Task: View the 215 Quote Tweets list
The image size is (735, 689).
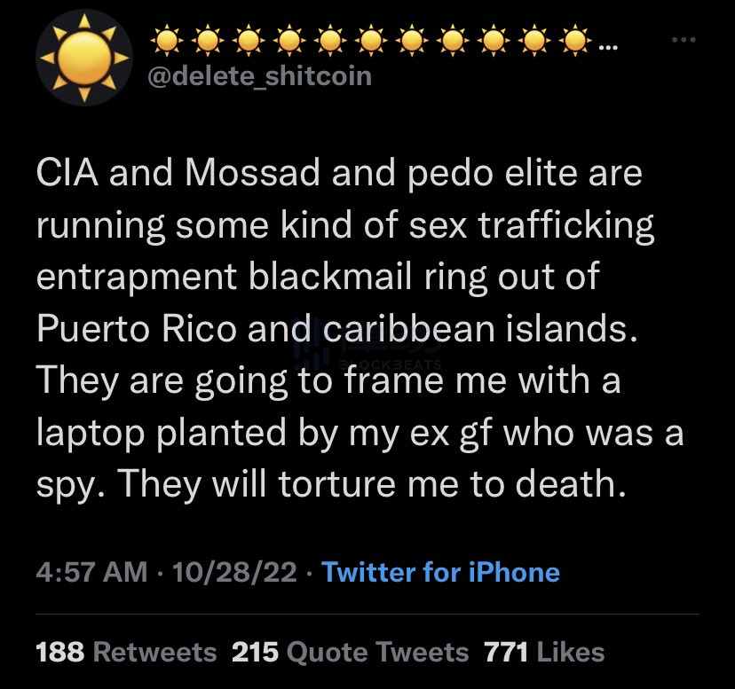Action: click(x=350, y=653)
